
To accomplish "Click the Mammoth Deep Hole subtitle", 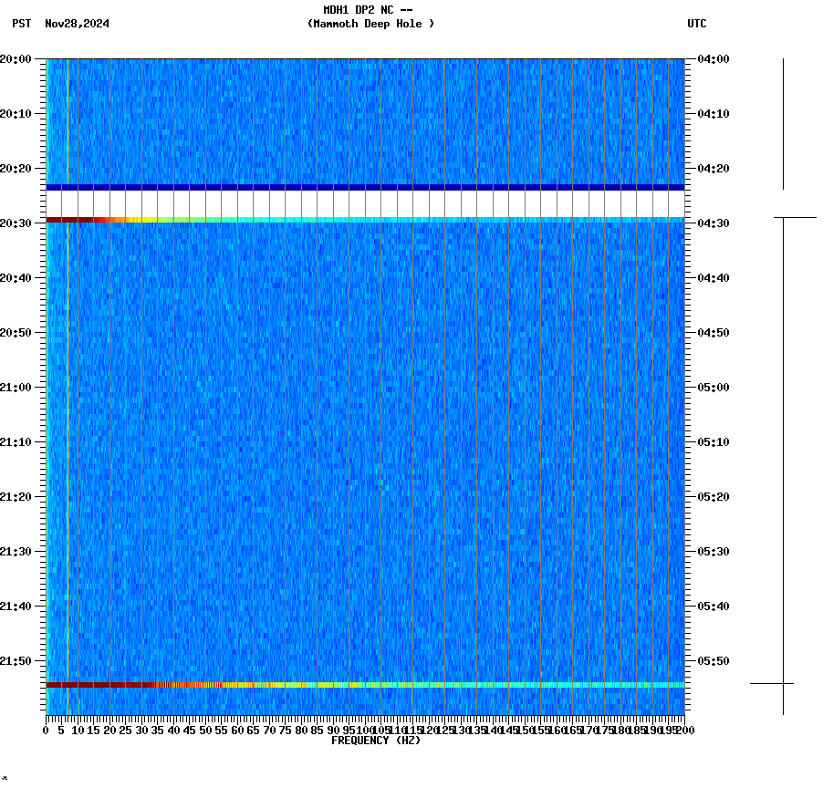I will [370, 25].
